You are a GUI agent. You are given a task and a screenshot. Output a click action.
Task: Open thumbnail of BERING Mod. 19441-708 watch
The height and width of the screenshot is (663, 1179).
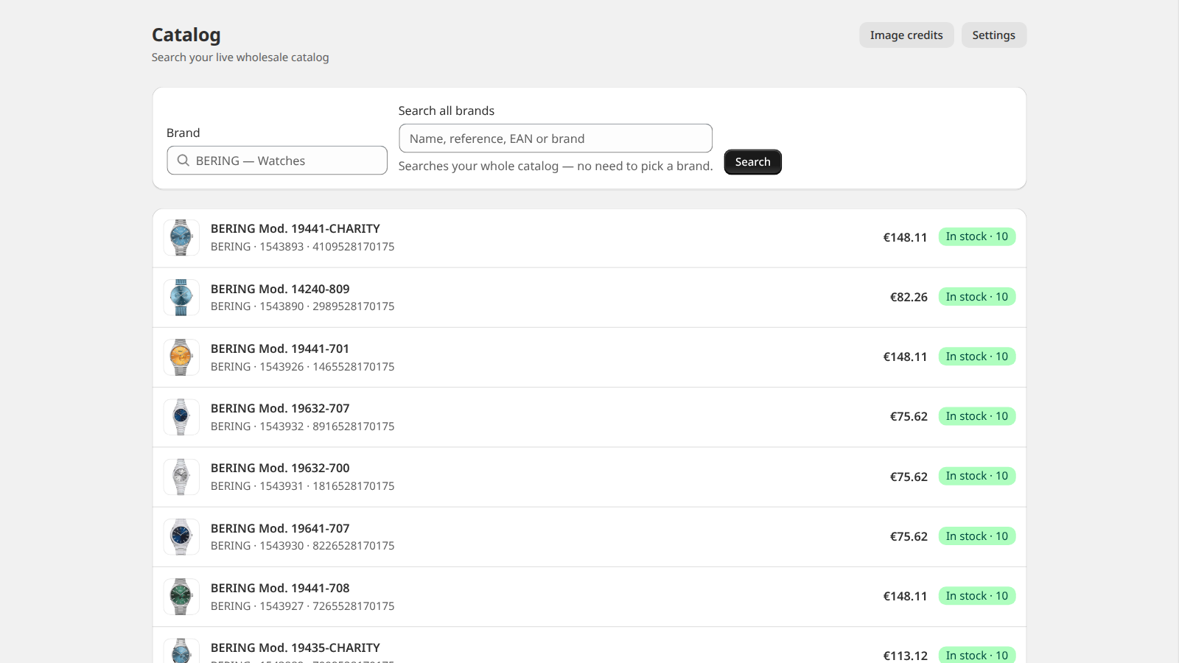(x=181, y=597)
